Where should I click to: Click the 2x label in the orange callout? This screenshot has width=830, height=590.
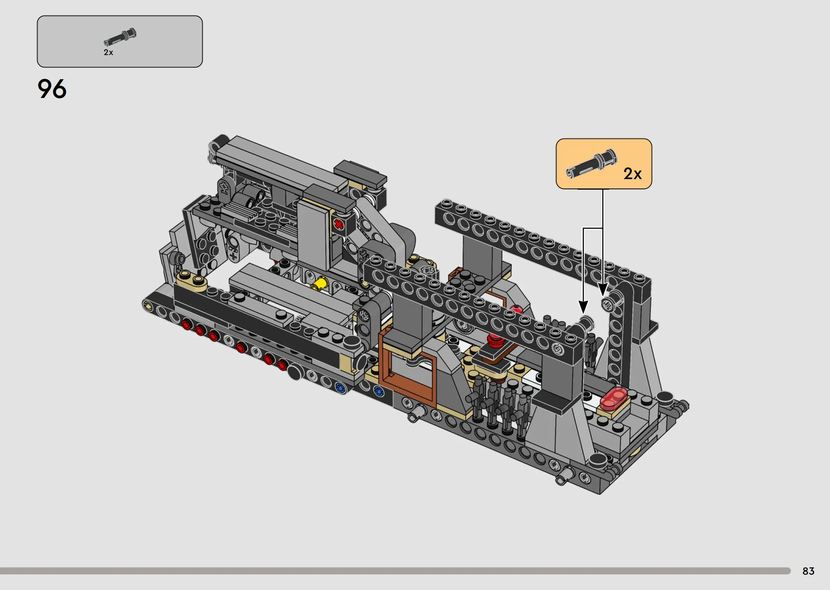[x=632, y=174]
